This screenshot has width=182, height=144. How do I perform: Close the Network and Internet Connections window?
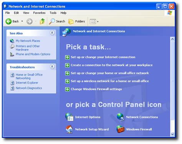(171, 7)
